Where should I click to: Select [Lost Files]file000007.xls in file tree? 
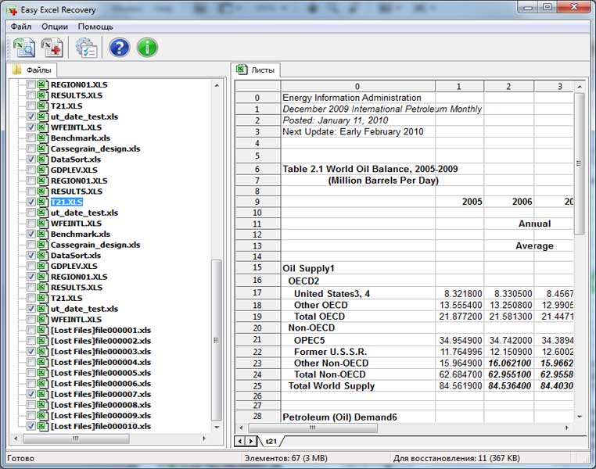100,395
